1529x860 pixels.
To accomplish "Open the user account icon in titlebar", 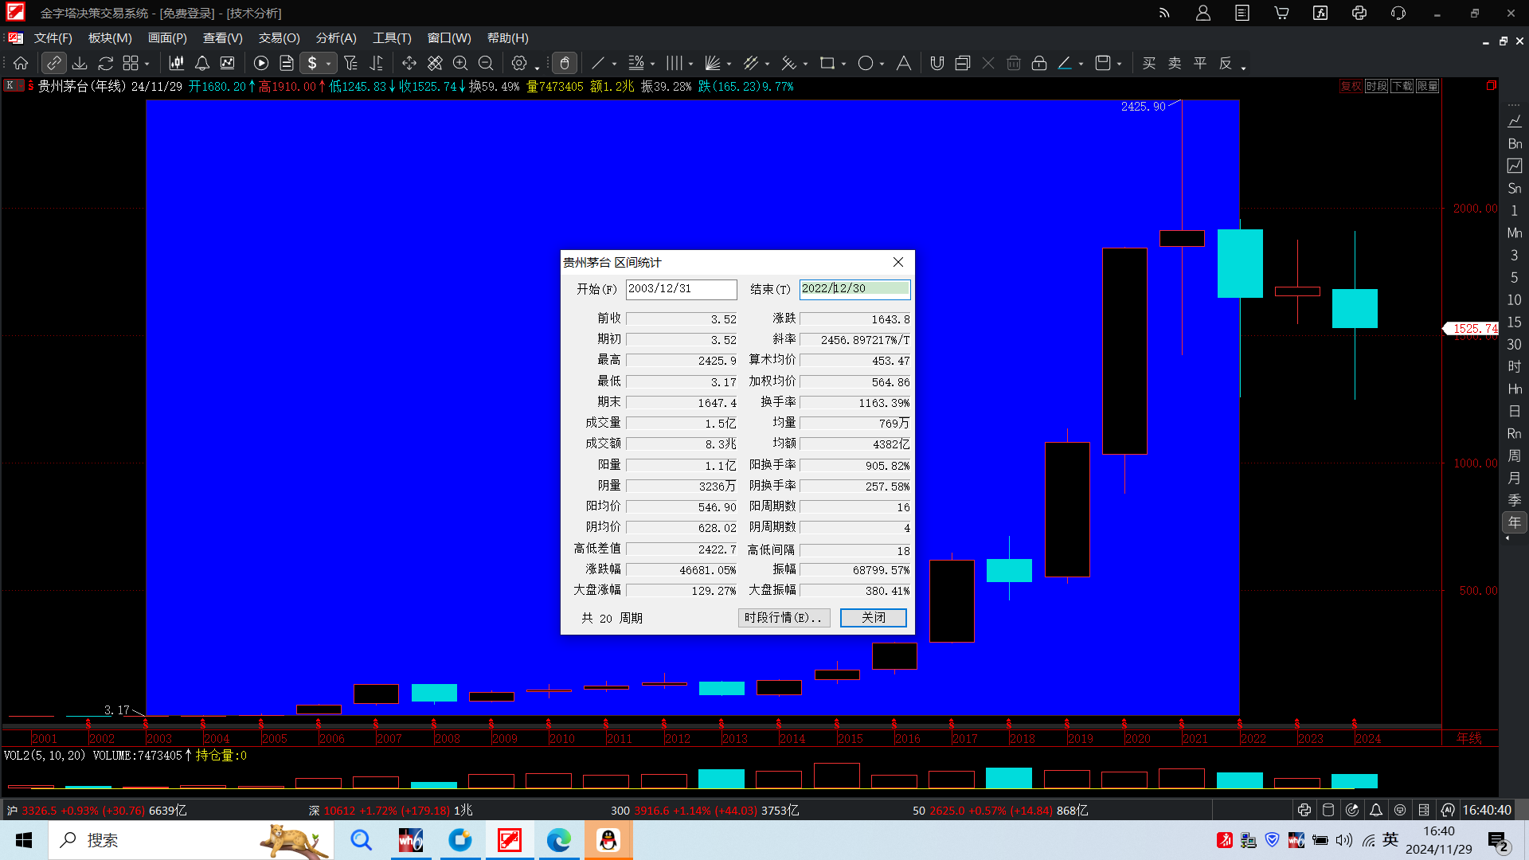I will tap(1203, 13).
